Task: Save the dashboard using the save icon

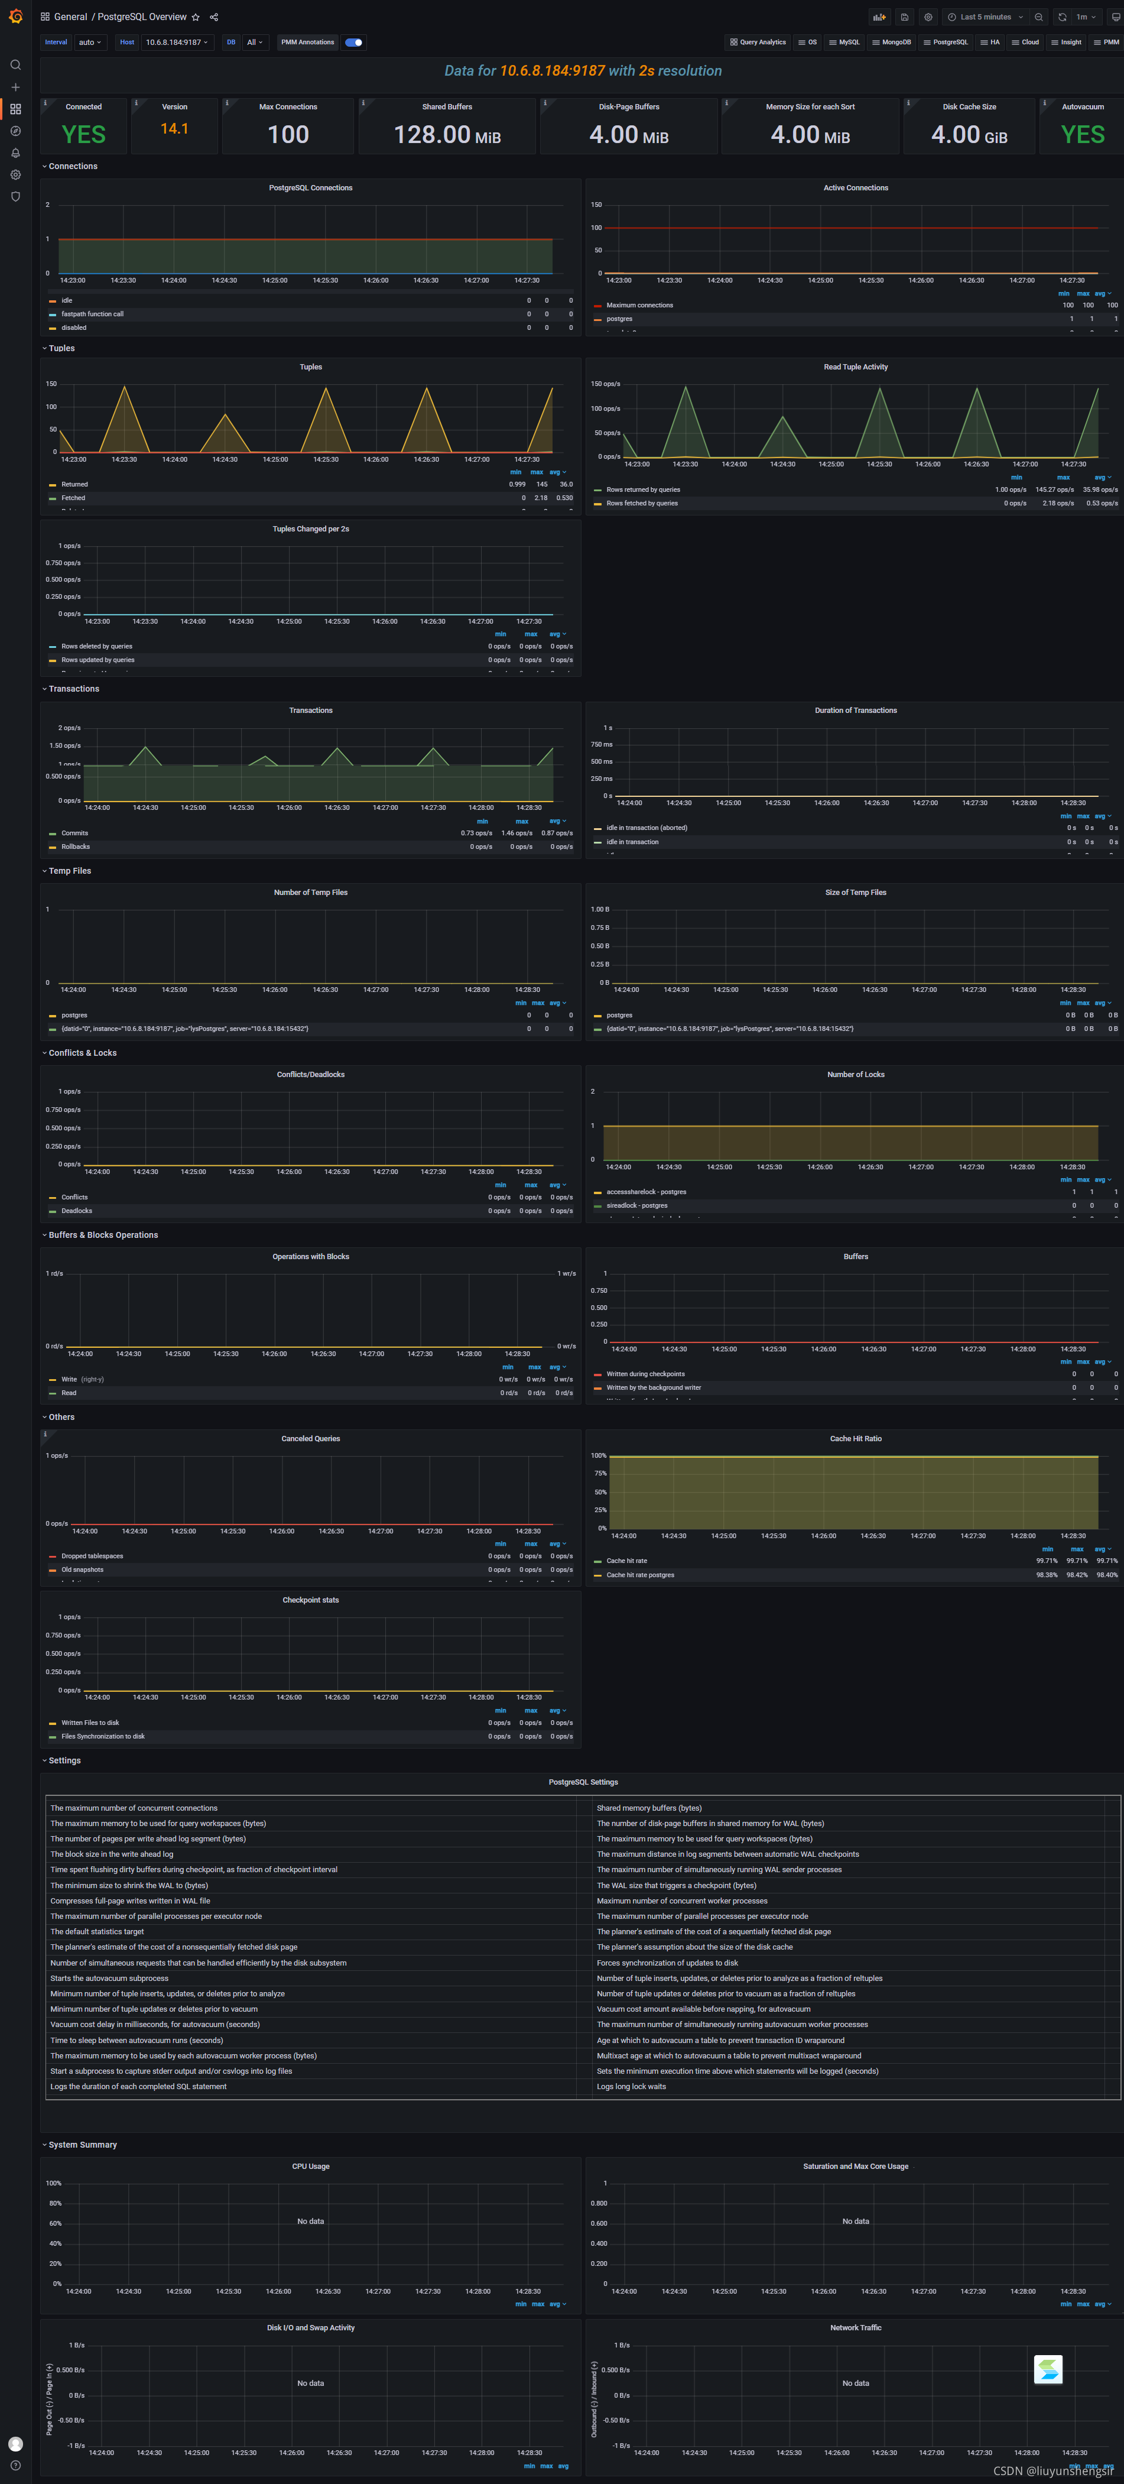Action: click(x=903, y=17)
